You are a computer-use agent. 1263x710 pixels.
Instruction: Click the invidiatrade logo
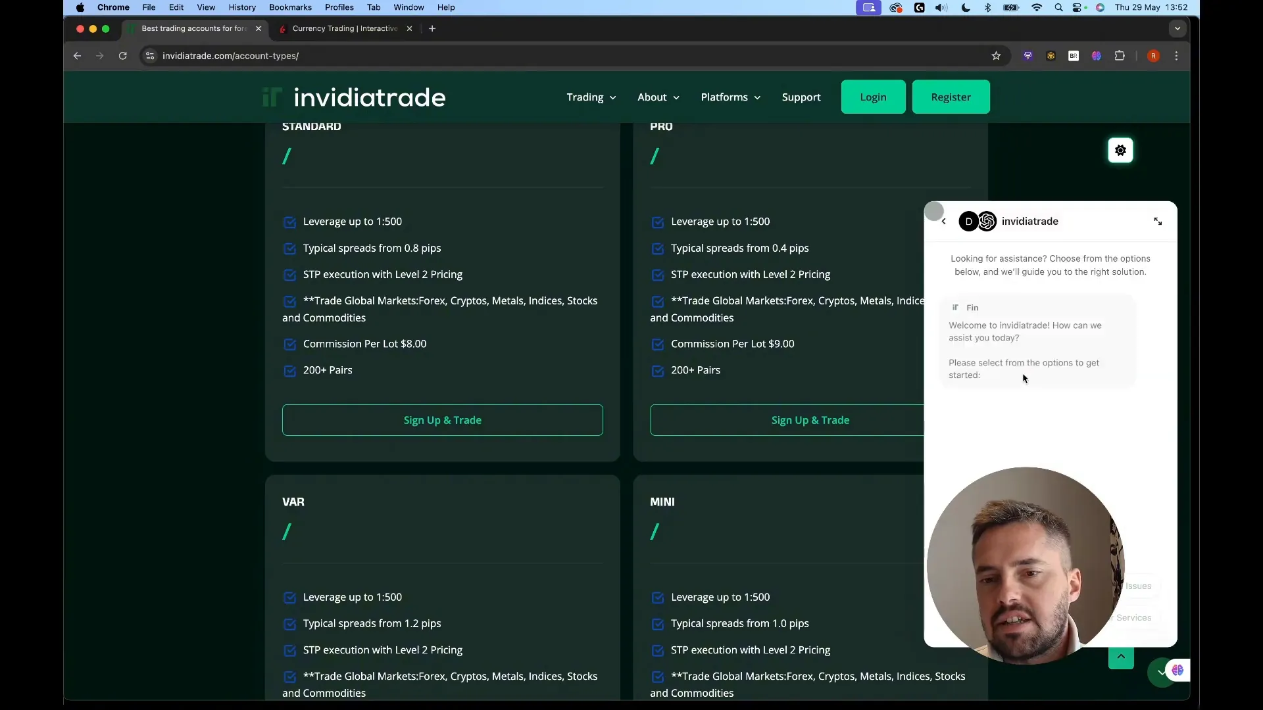pos(354,97)
